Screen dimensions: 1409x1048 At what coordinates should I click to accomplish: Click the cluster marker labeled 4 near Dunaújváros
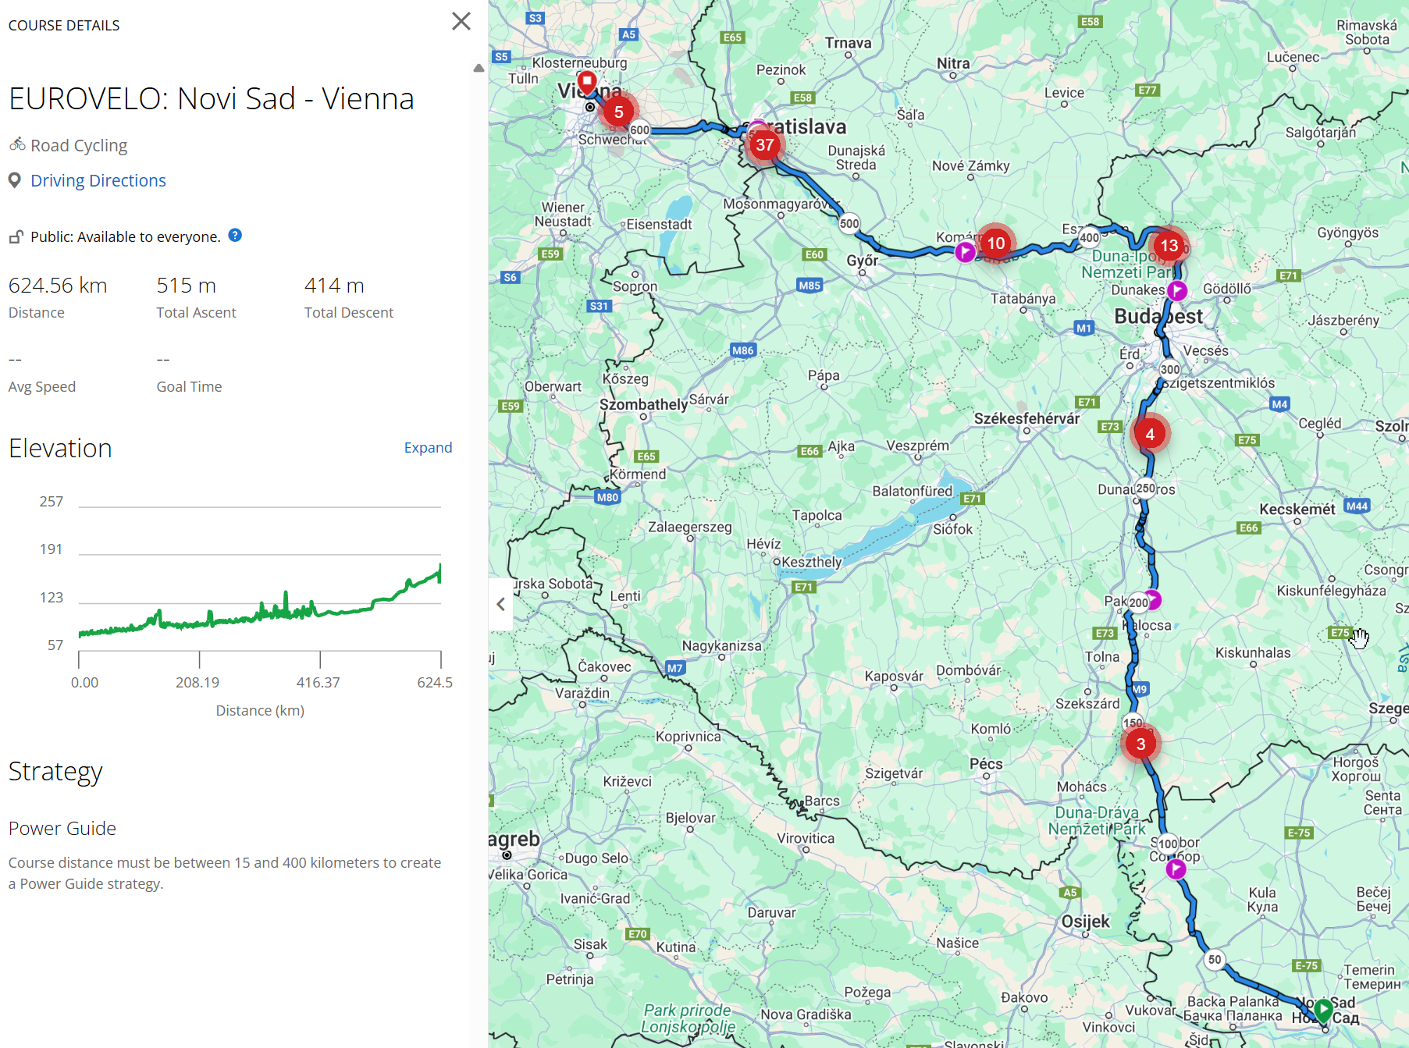coord(1150,435)
